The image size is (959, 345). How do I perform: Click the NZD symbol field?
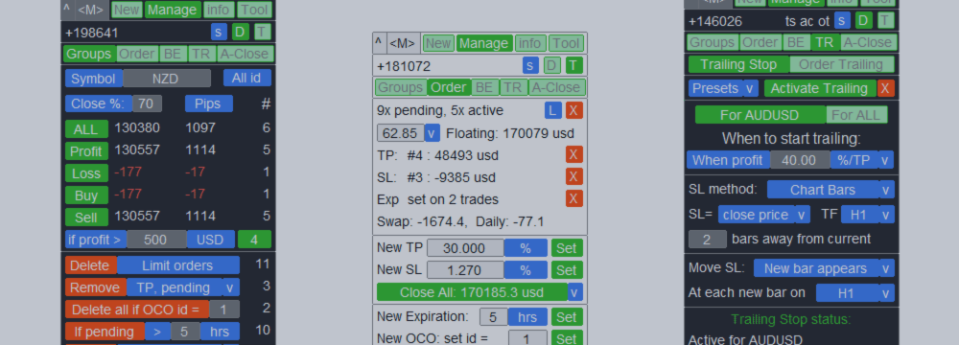point(167,79)
